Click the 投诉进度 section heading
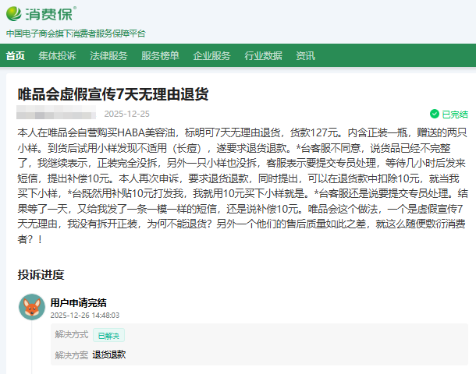The image size is (476, 374). tap(41, 274)
